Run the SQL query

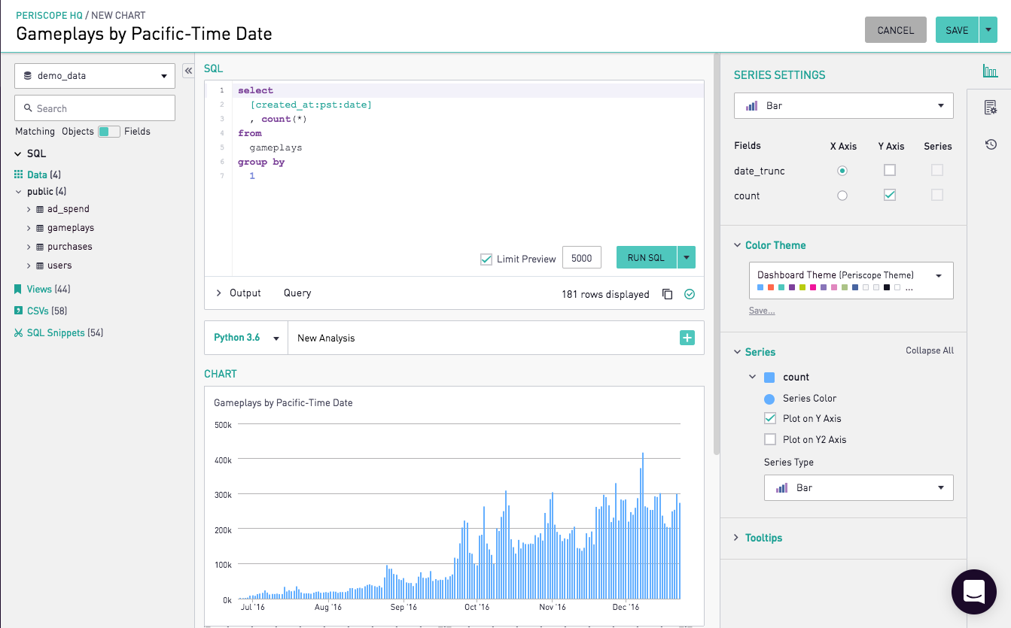pyautogui.click(x=647, y=257)
